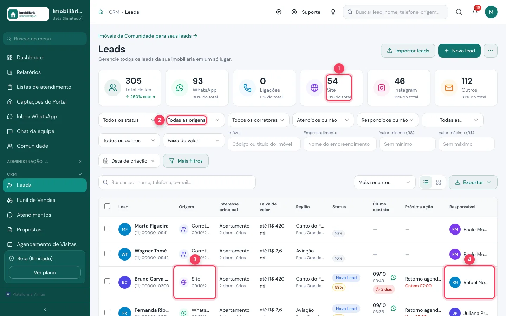Click the Novo lead button
Screen dimensions: 506x316
point(459,51)
